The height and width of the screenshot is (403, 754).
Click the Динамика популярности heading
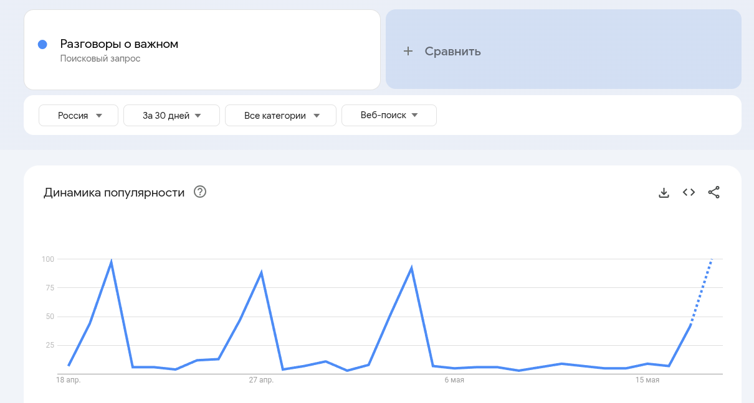pyautogui.click(x=114, y=192)
